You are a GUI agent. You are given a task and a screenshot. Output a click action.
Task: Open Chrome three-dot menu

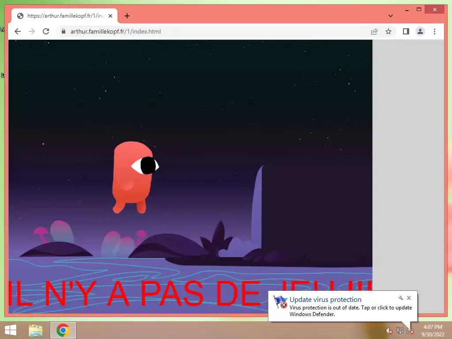[x=434, y=31]
